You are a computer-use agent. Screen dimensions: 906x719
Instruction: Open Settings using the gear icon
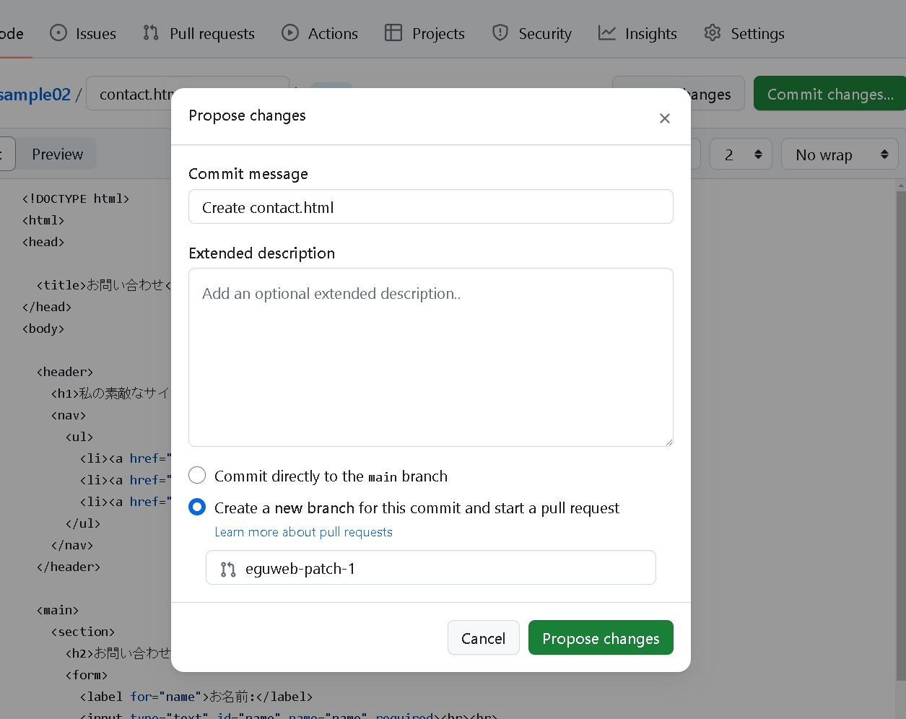(712, 32)
